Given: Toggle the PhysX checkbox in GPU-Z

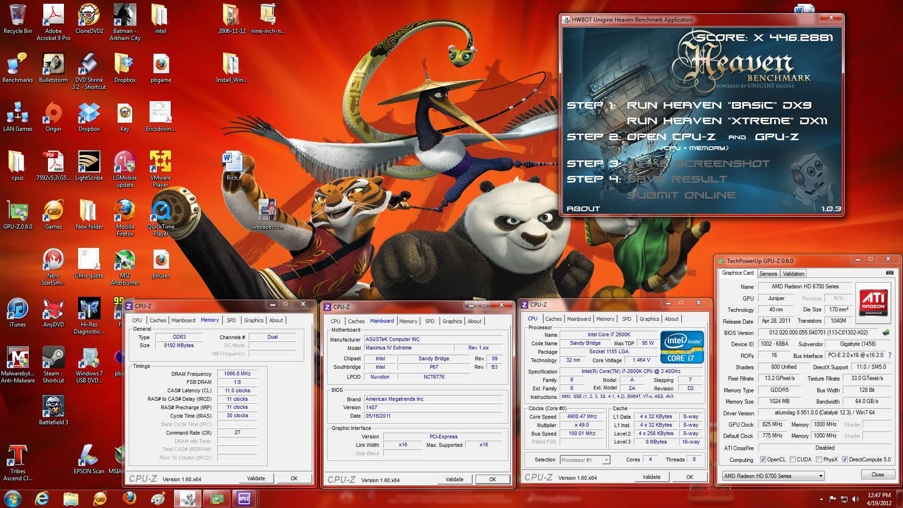Looking at the screenshot, I should pos(819,460).
